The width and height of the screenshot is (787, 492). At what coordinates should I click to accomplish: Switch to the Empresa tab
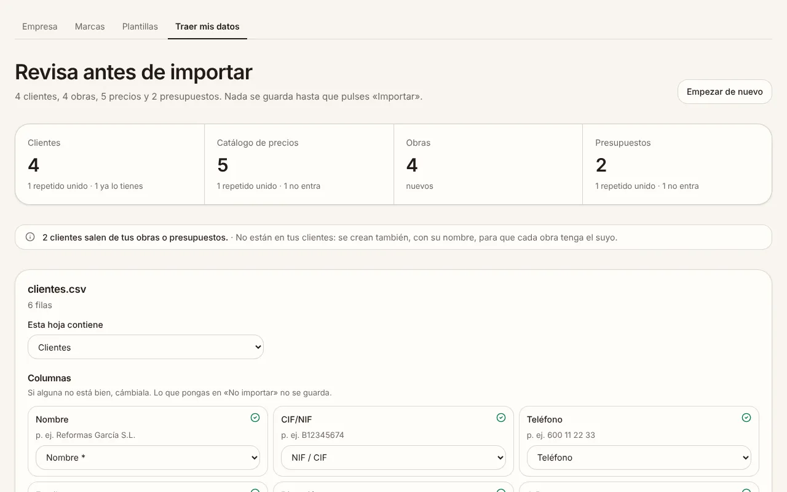(x=40, y=26)
